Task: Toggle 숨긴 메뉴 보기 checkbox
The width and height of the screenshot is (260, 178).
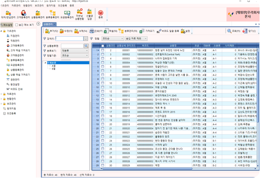Action: (x=17, y=25)
